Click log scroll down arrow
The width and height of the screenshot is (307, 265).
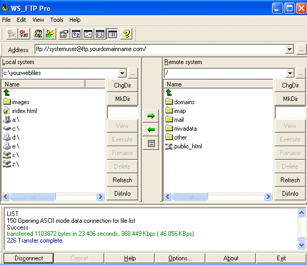click(301, 245)
